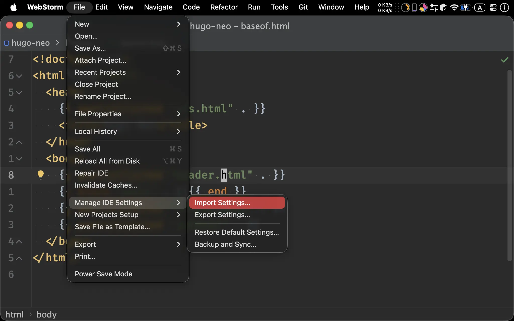Image resolution: width=514 pixels, height=321 pixels.
Task: Select Invalidate Caches...
Action: point(128,185)
